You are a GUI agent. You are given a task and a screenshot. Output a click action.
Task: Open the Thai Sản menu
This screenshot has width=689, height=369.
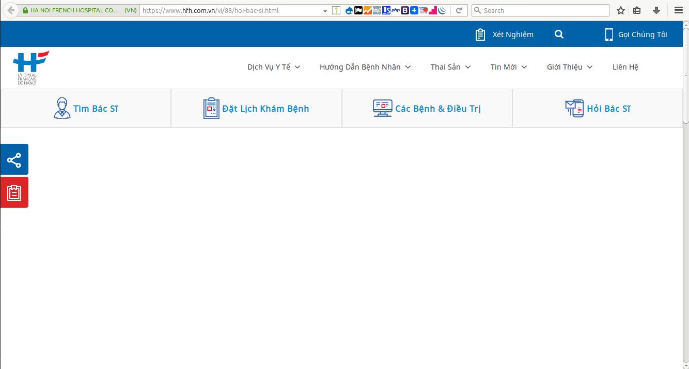446,67
